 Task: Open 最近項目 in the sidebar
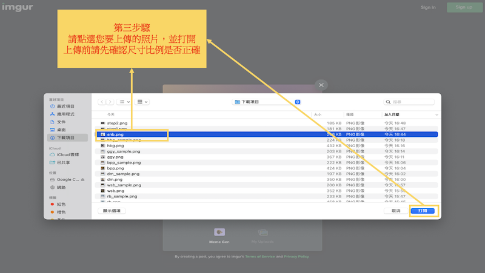click(65, 107)
